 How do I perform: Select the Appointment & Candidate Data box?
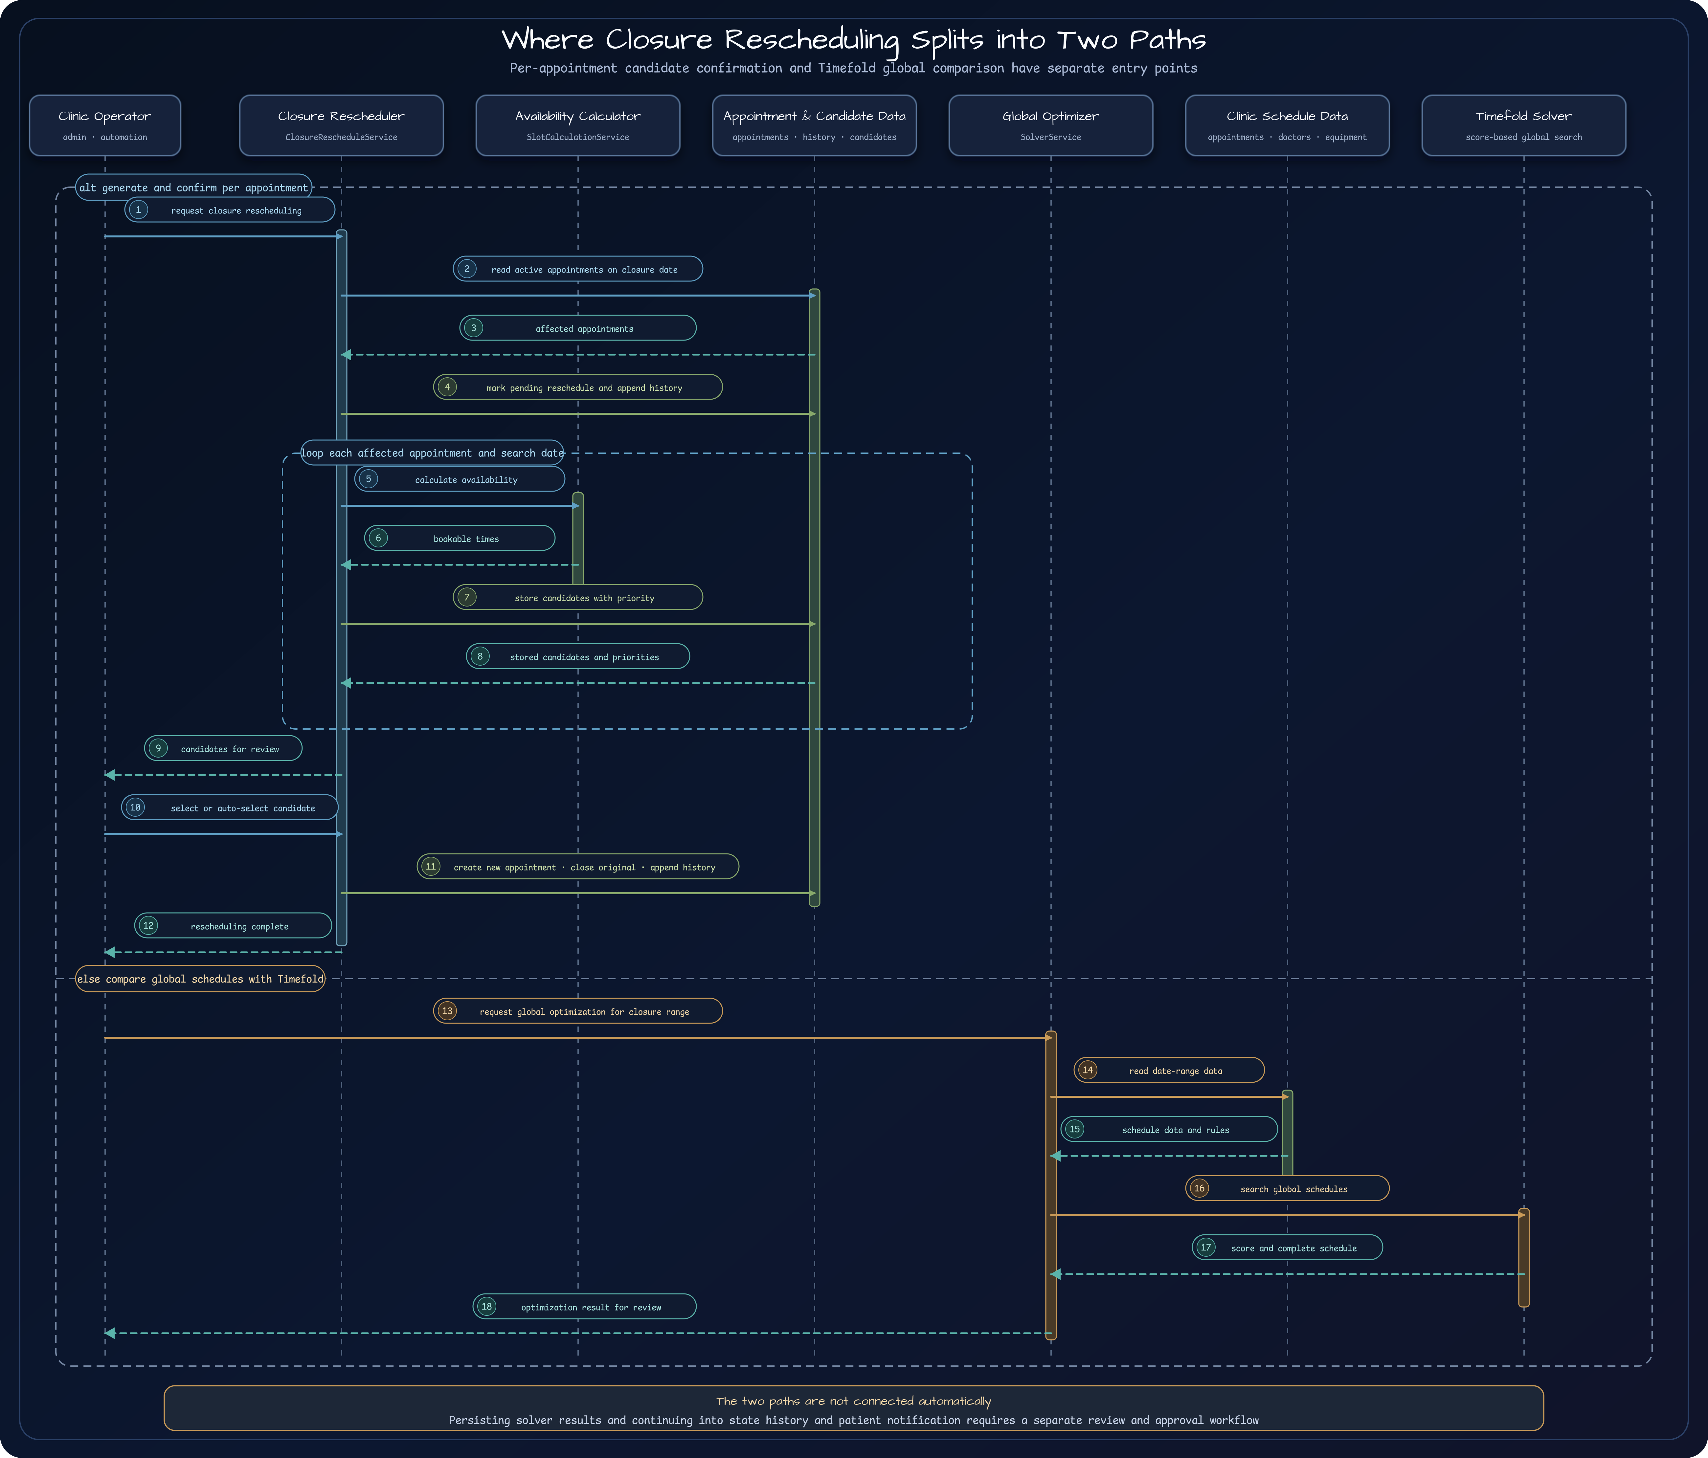(x=815, y=125)
